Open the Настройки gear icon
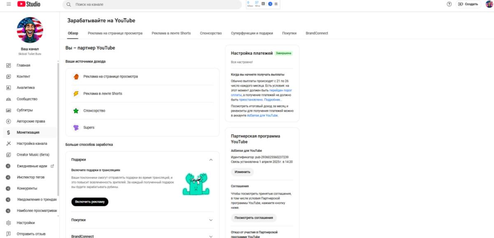Image resolution: width=494 pixels, height=238 pixels. point(8,223)
